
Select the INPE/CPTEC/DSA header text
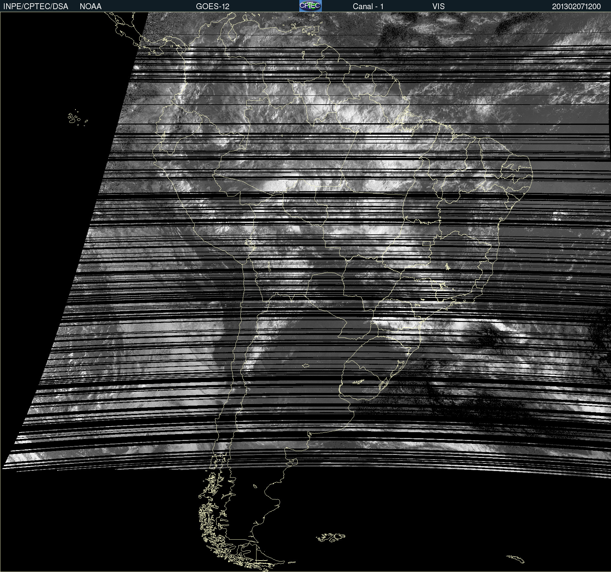pos(36,7)
